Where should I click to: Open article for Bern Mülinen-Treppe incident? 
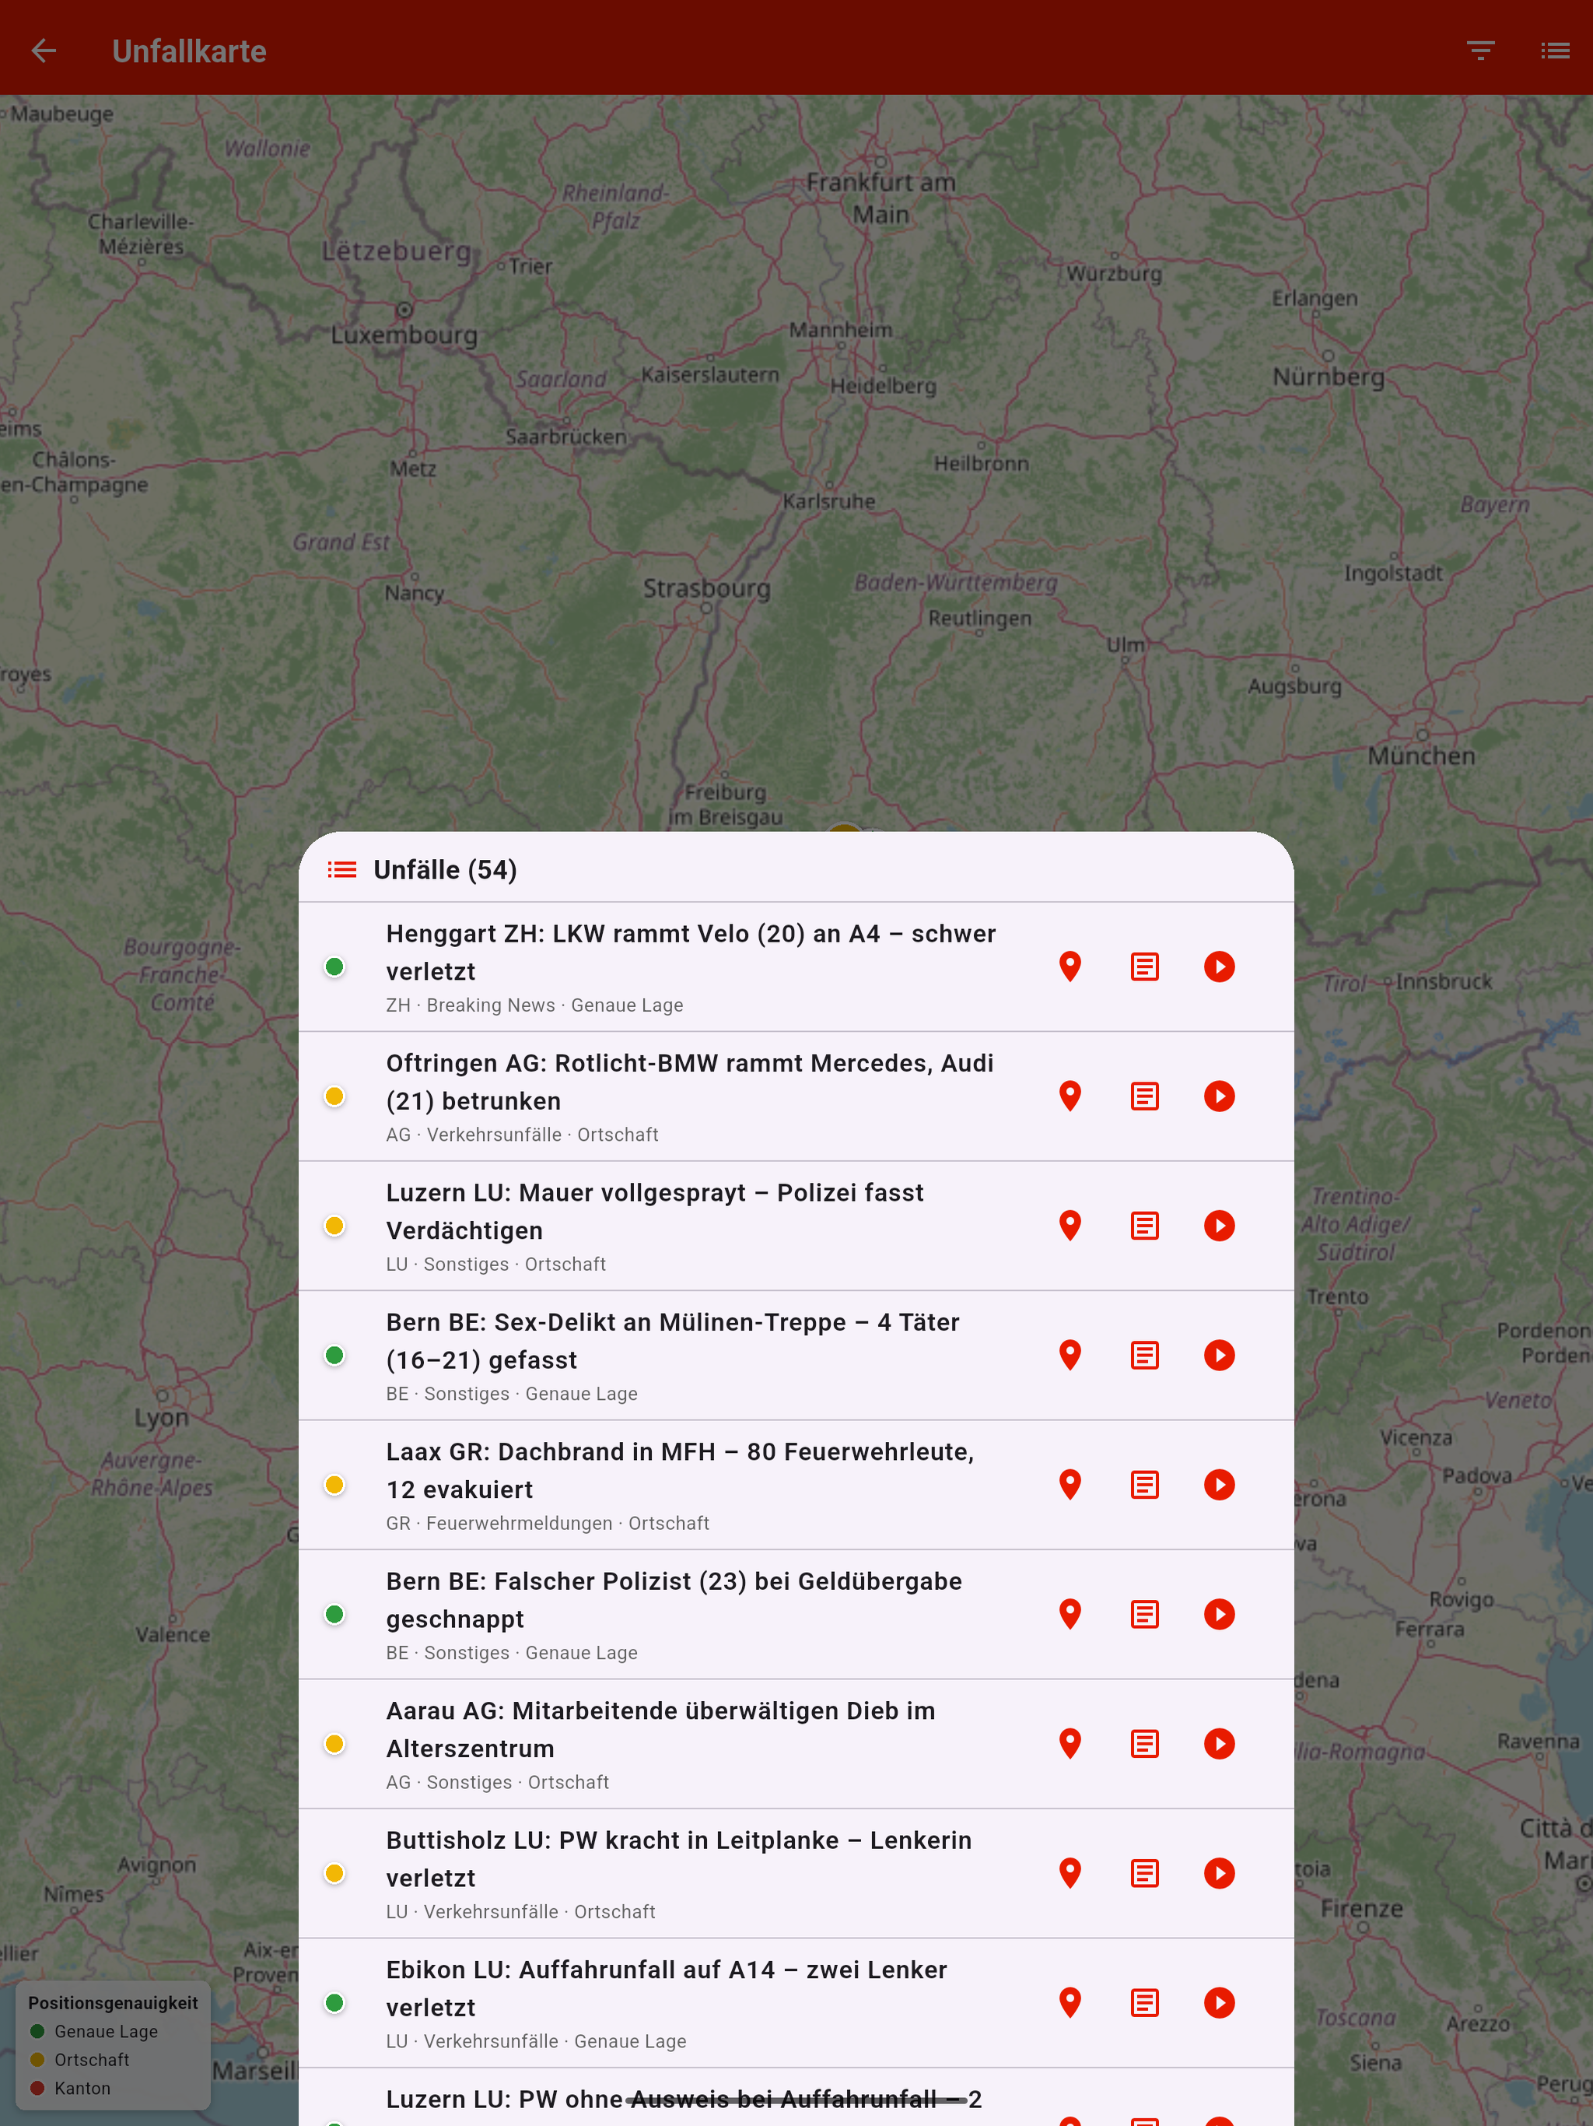pyautogui.click(x=1144, y=1355)
